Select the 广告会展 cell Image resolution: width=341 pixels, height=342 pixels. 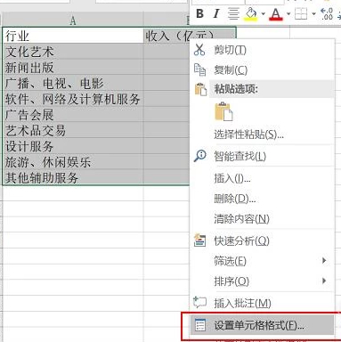coord(73,114)
